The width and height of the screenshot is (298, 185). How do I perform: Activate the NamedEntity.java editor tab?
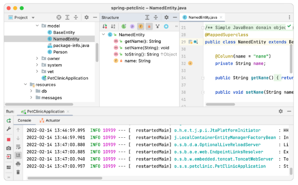tap(202, 17)
